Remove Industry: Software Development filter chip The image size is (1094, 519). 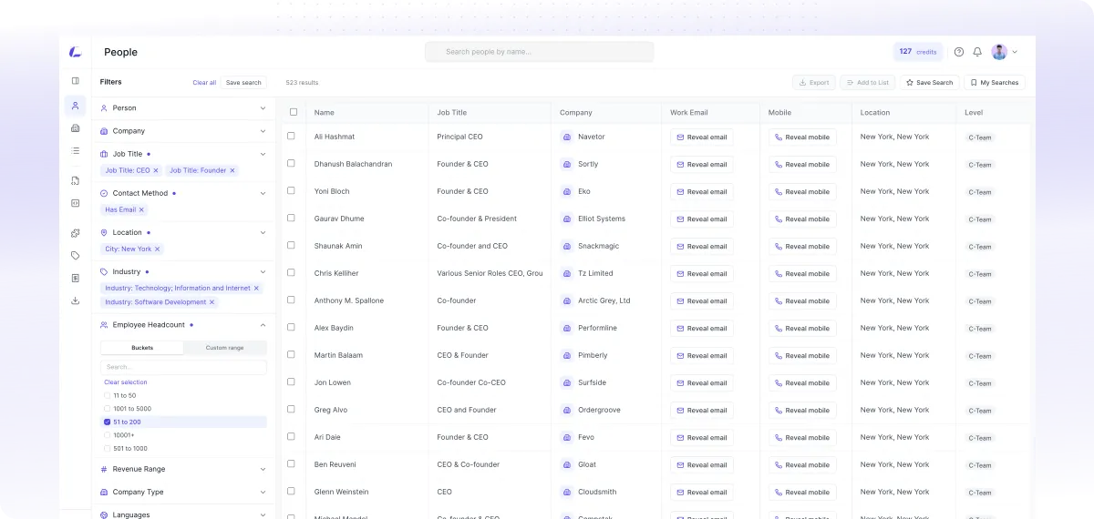(212, 302)
